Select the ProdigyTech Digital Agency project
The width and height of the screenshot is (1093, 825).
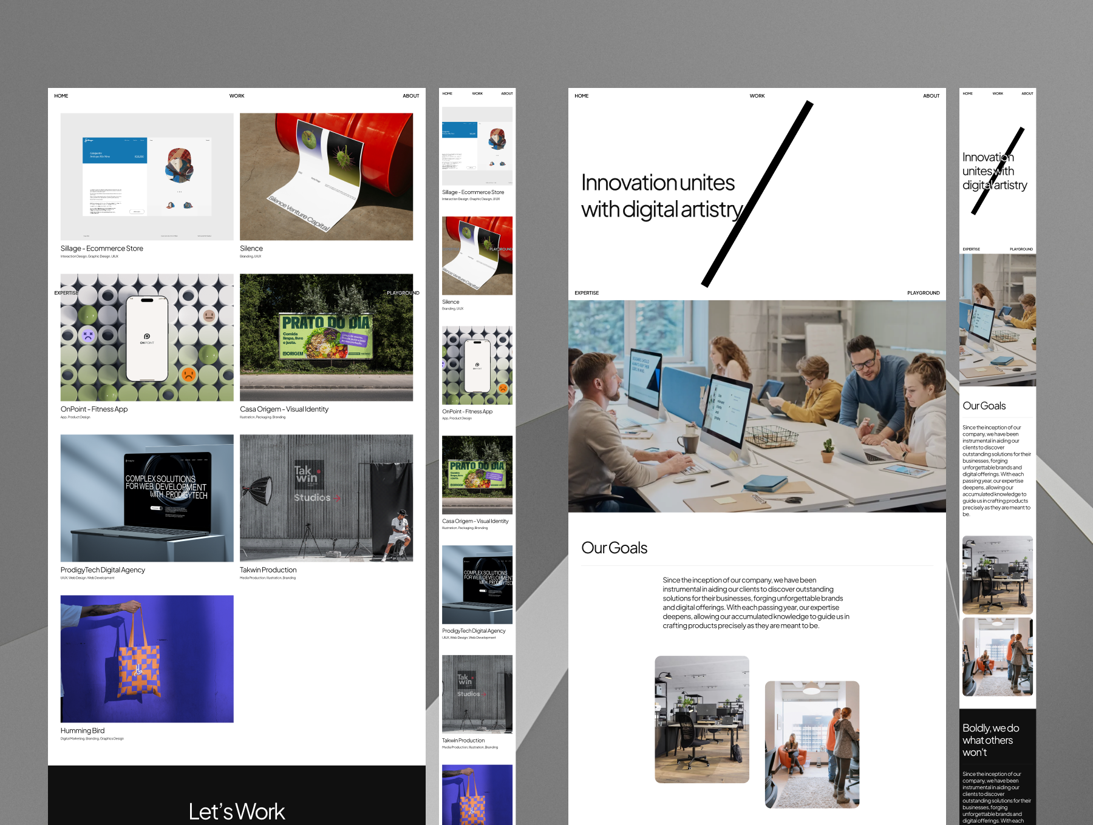coord(146,497)
